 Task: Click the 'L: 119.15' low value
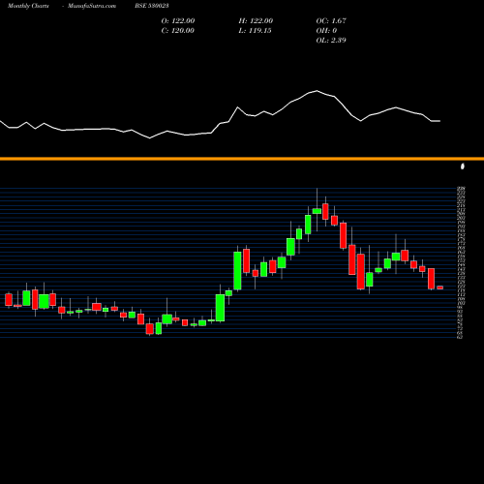coord(255,30)
